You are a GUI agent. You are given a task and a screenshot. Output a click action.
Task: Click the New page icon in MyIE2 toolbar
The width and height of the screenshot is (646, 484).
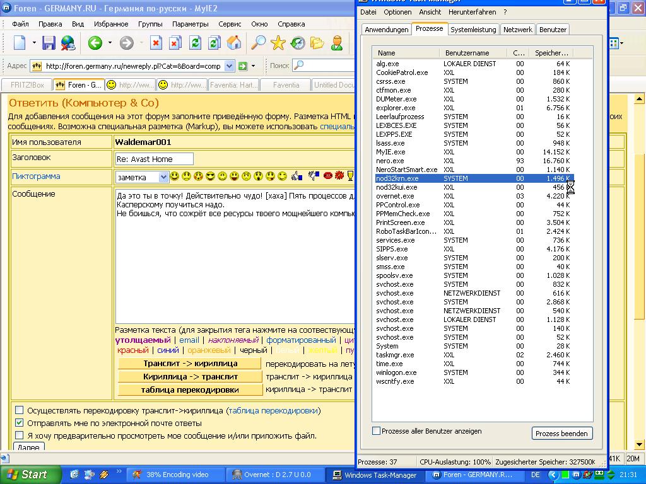(x=20, y=42)
